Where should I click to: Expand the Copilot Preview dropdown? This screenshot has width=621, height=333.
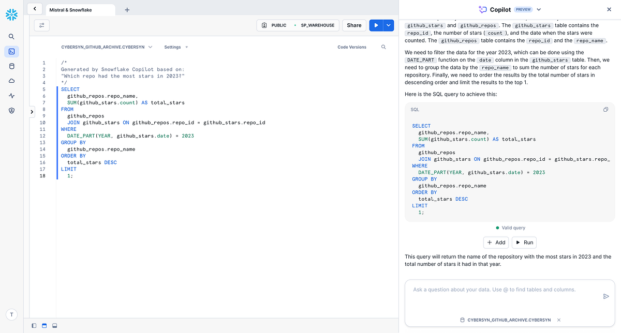pos(538,9)
